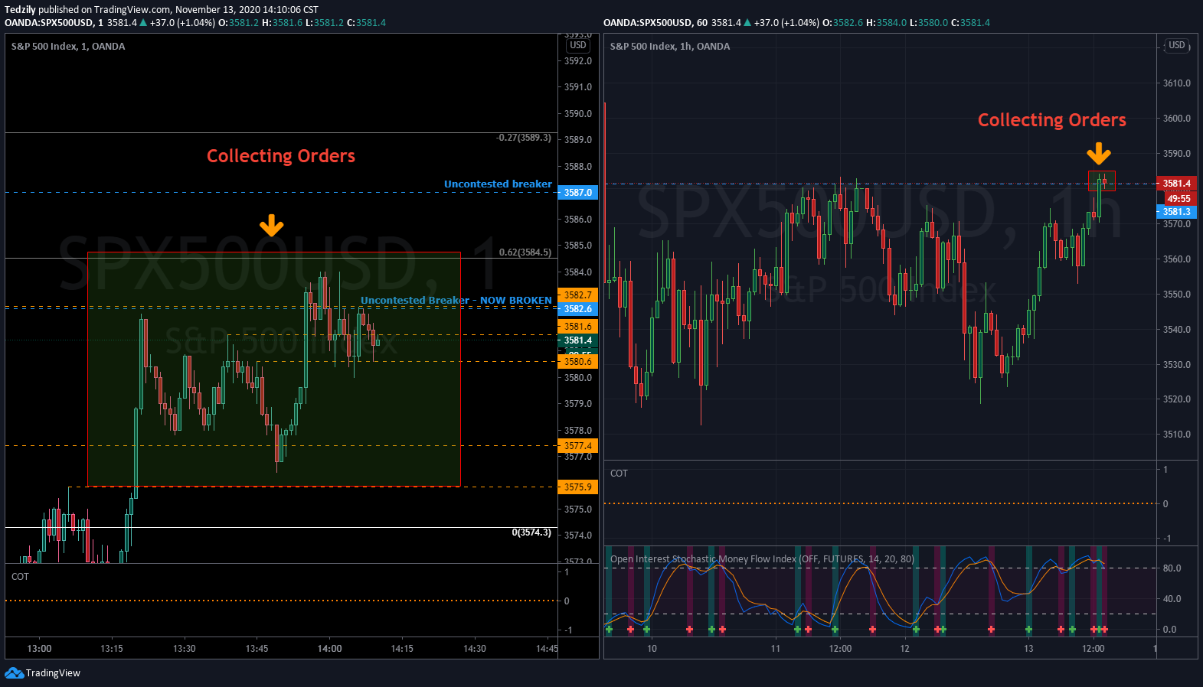Click the 14:15 time axis label

tap(402, 649)
